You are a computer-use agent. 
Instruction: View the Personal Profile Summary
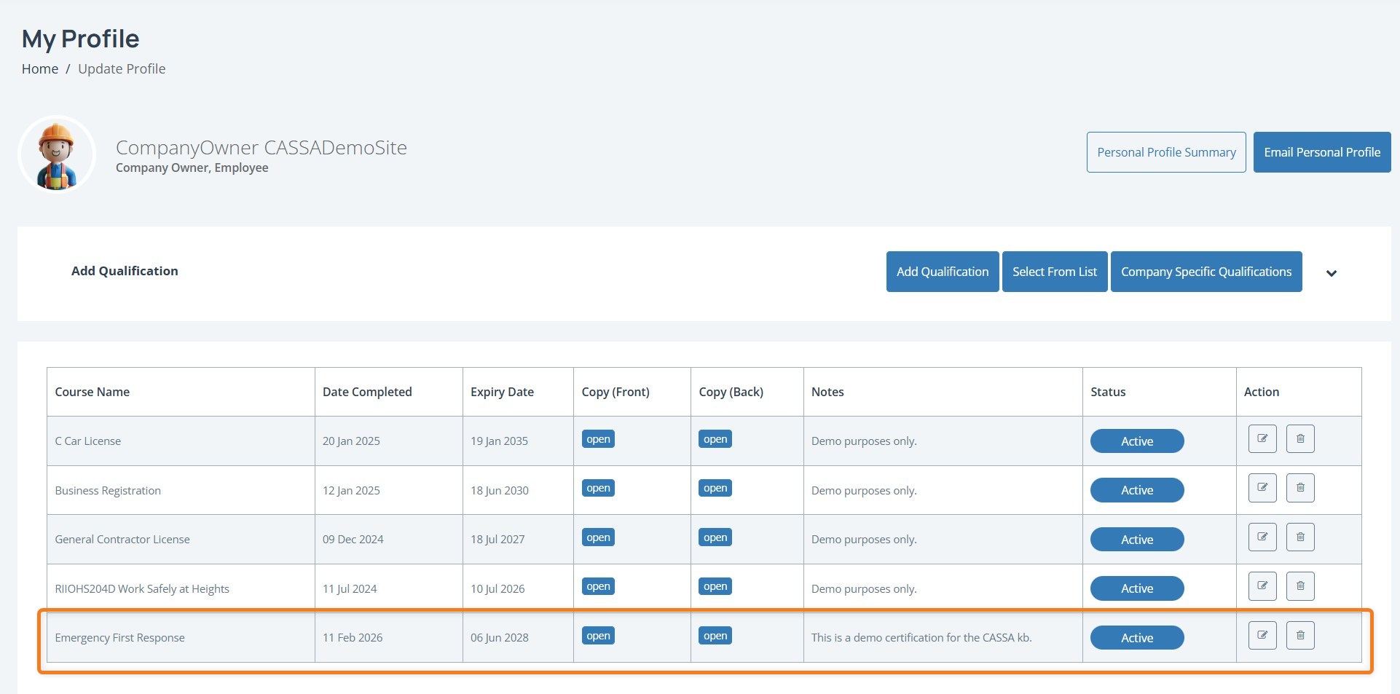click(x=1165, y=152)
